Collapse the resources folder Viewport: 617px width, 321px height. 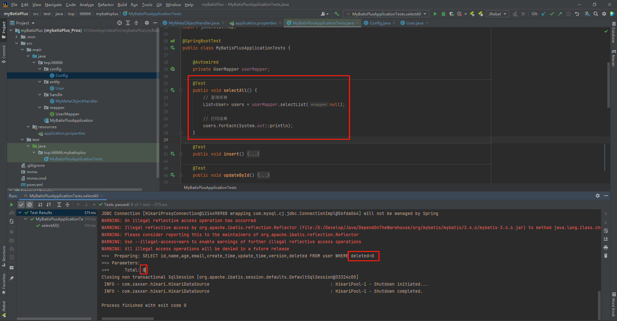(x=28, y=127)
